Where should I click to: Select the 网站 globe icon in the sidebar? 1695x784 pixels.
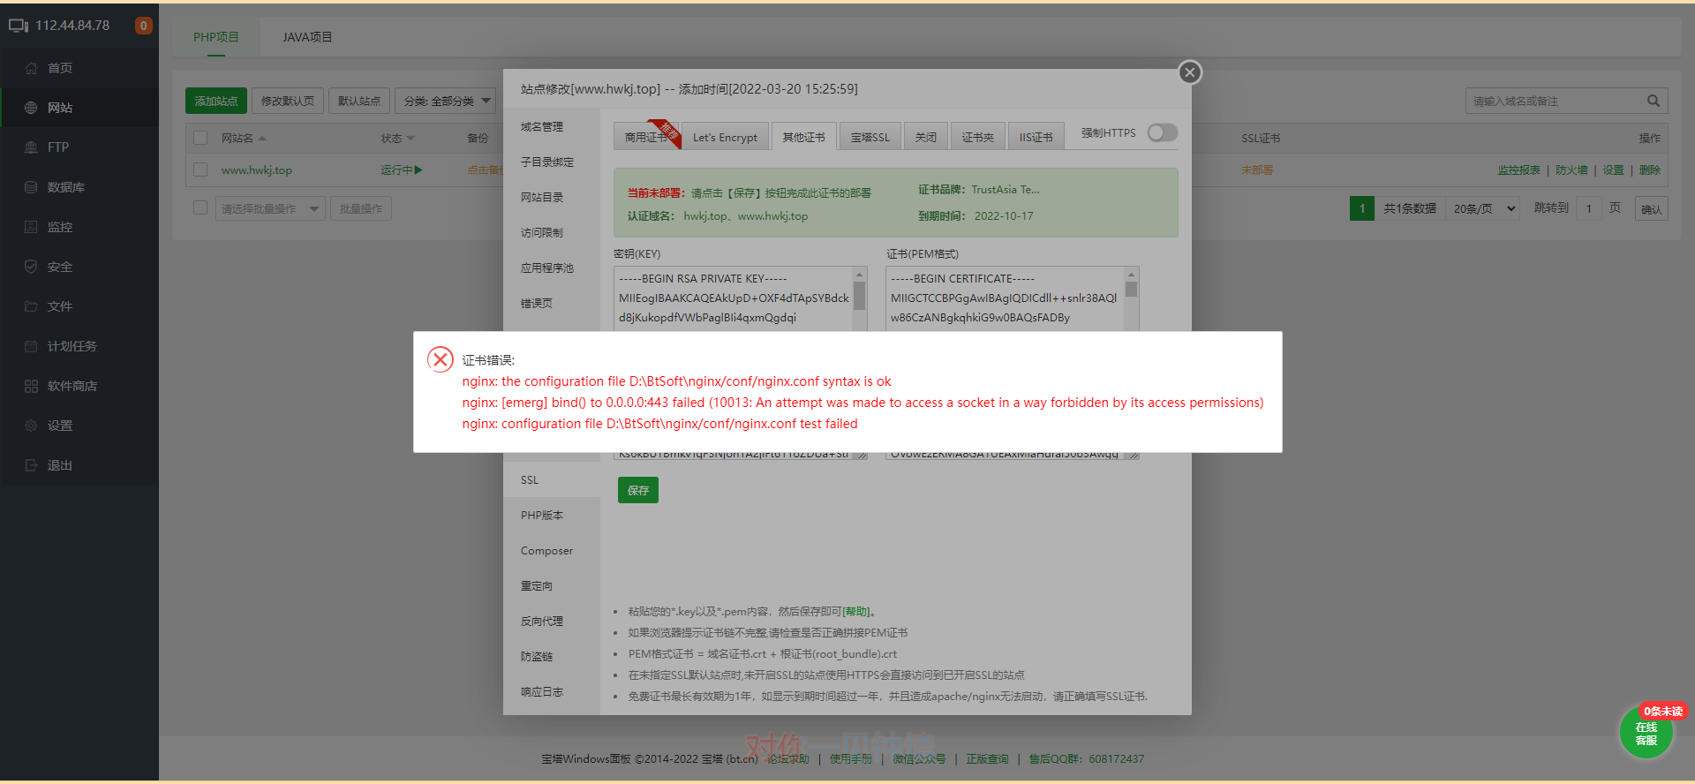pos(31,108)
